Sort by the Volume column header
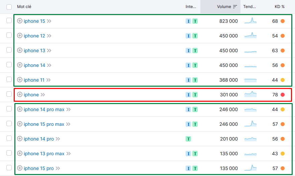The image size is (295, 176). pos(224,7)
